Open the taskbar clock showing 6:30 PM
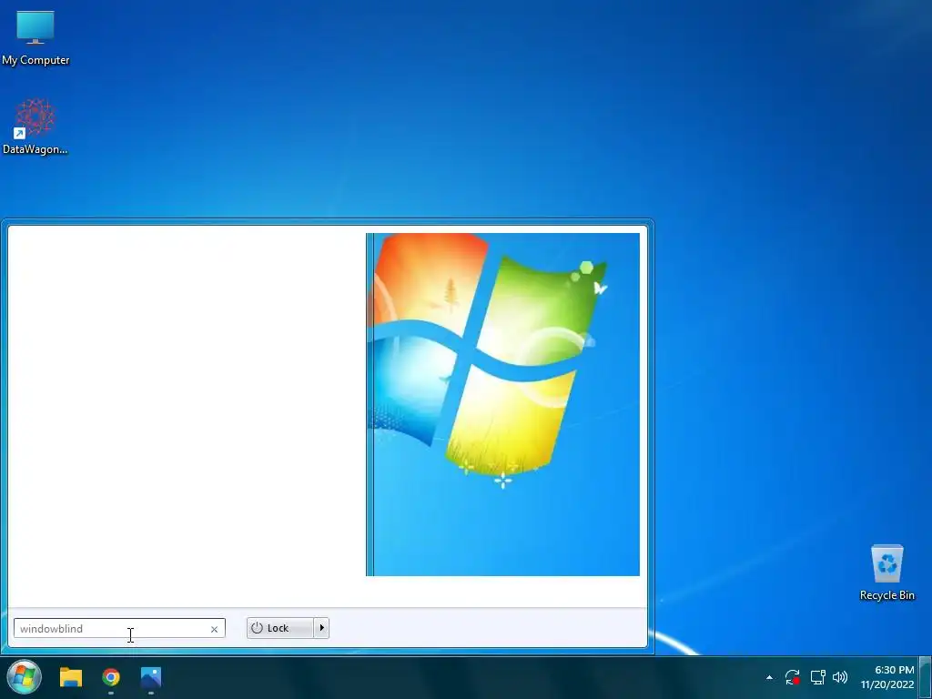This screenshot has height=699, width=932. [x=887, y=677]
